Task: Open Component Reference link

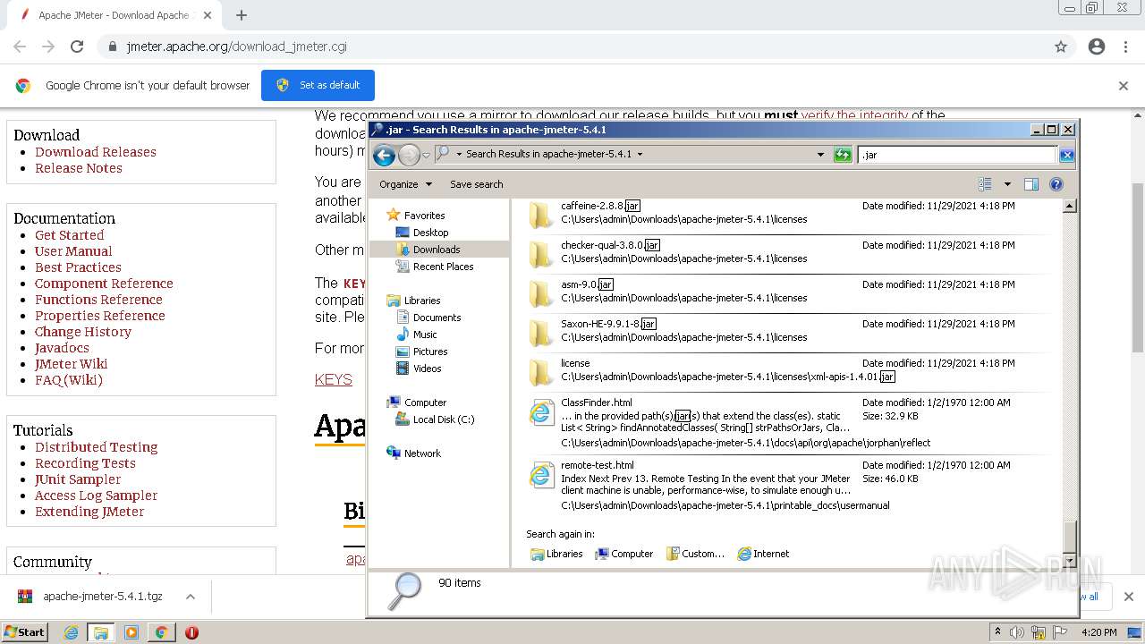Action: pyautogui.click(x=104, y=284)
